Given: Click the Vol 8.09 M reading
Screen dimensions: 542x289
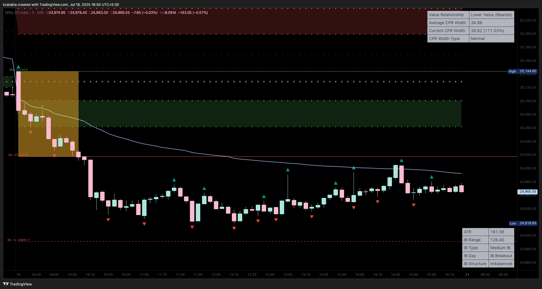Looking at the screenshot, I should (x=168, y=13).
